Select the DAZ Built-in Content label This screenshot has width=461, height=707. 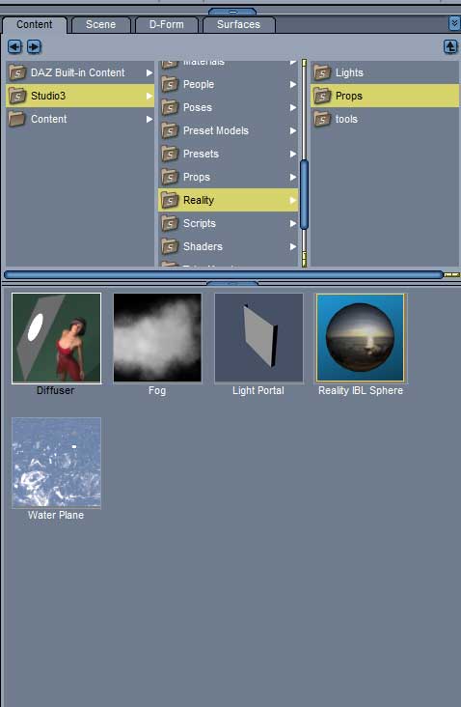(77, 72)
